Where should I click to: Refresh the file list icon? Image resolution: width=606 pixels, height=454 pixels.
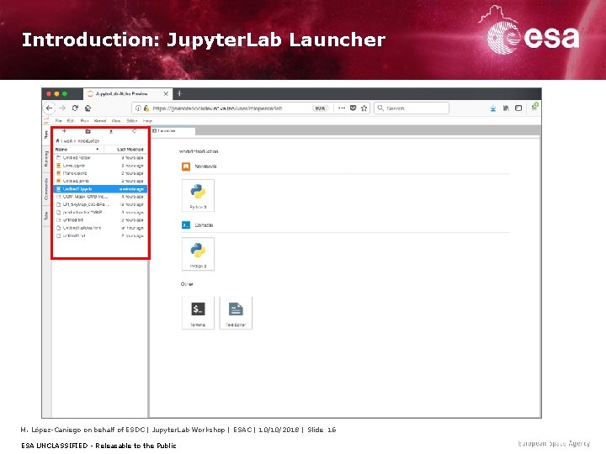coord(134,131)
